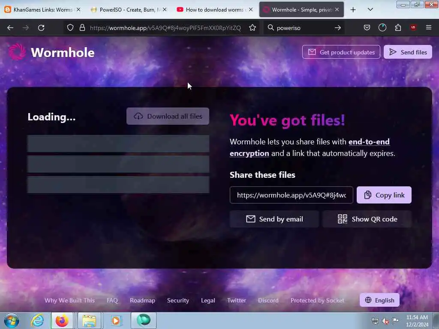Click the padlock site info icon
Screen dimensions: 439x329
coord(82,27)
